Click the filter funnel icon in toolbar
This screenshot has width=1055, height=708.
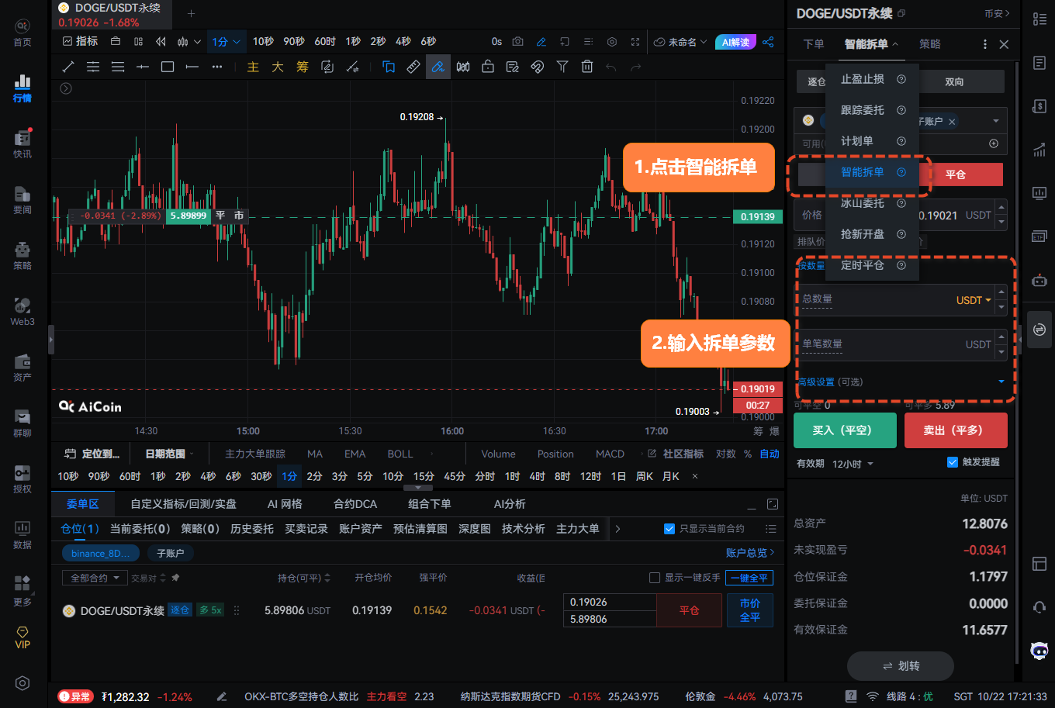tap(562, 67)
